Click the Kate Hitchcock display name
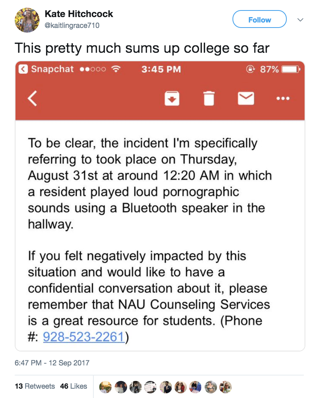Screen dimensions: 310x398 pos(79,14)
